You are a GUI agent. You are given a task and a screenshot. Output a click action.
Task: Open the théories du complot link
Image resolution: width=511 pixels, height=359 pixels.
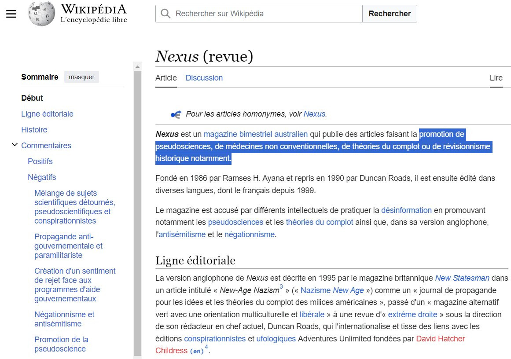(x=320, y=222)
